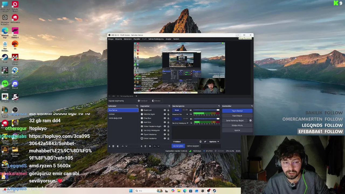
Task: Open Forza Horizon 5 desktop shortcut
Action: [15, 33]
